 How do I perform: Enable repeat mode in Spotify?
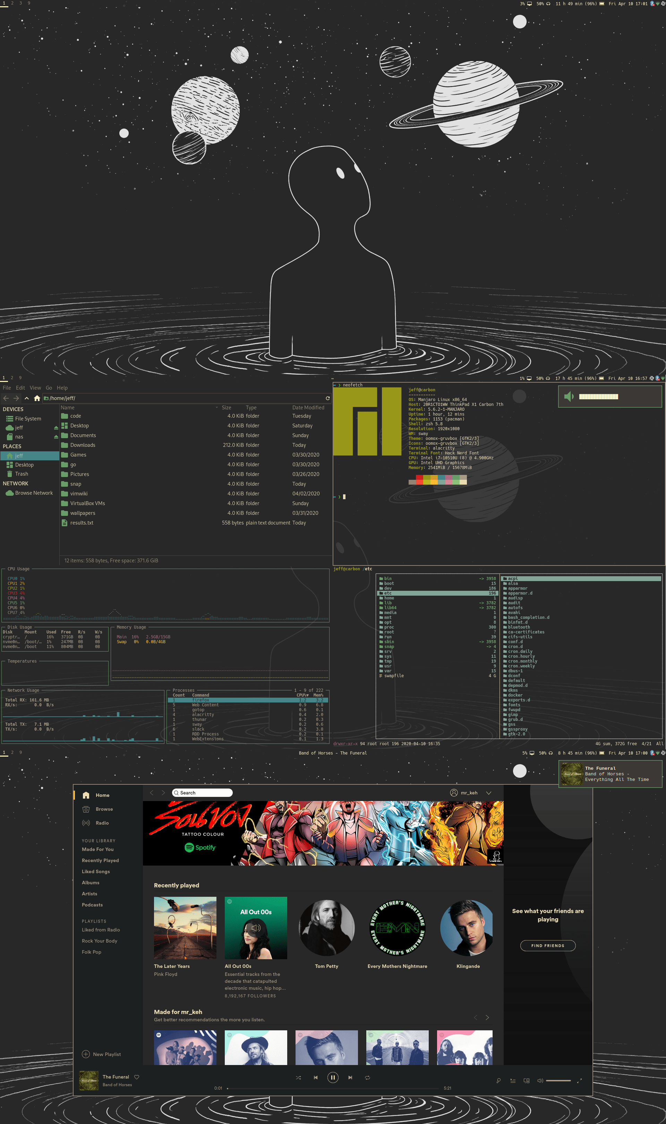coord(368,1077)
